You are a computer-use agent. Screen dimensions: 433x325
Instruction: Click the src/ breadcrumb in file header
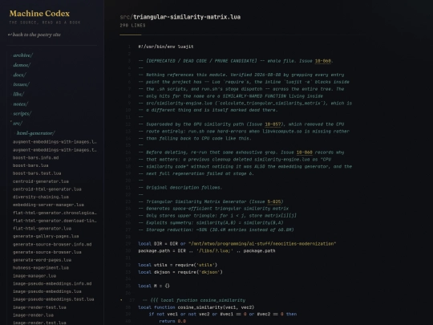126,17
